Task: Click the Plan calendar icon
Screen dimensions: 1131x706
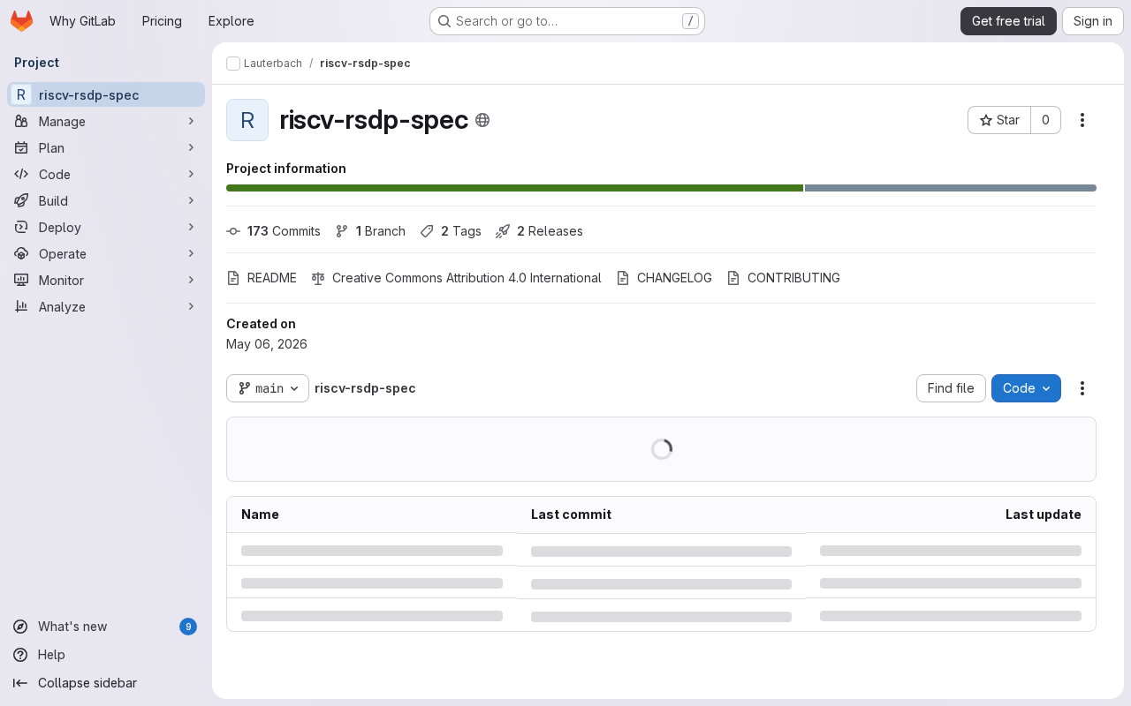Action: point(21,147)
